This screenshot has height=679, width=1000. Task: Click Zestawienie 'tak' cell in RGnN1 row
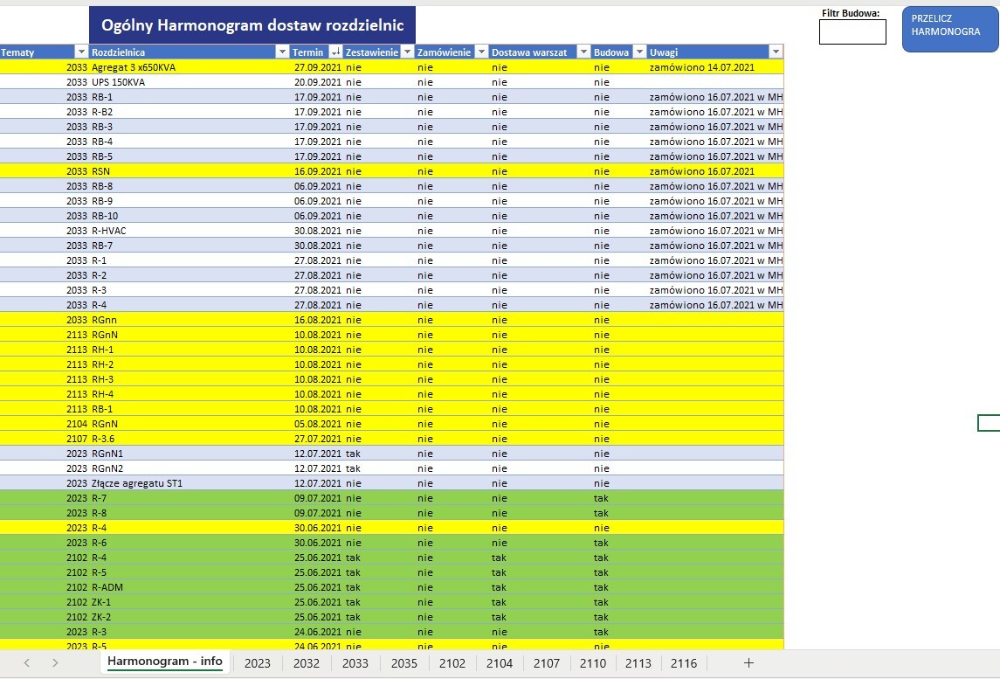[x=379, y=454]
